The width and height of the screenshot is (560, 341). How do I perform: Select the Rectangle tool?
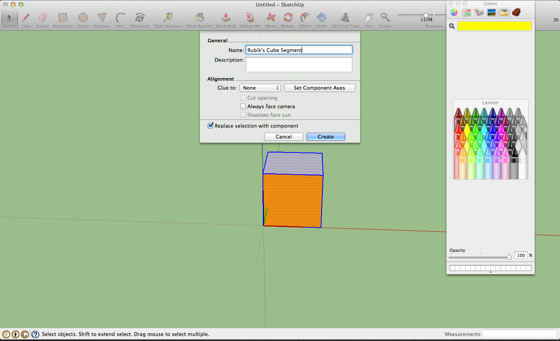click(x=63, y=17)
